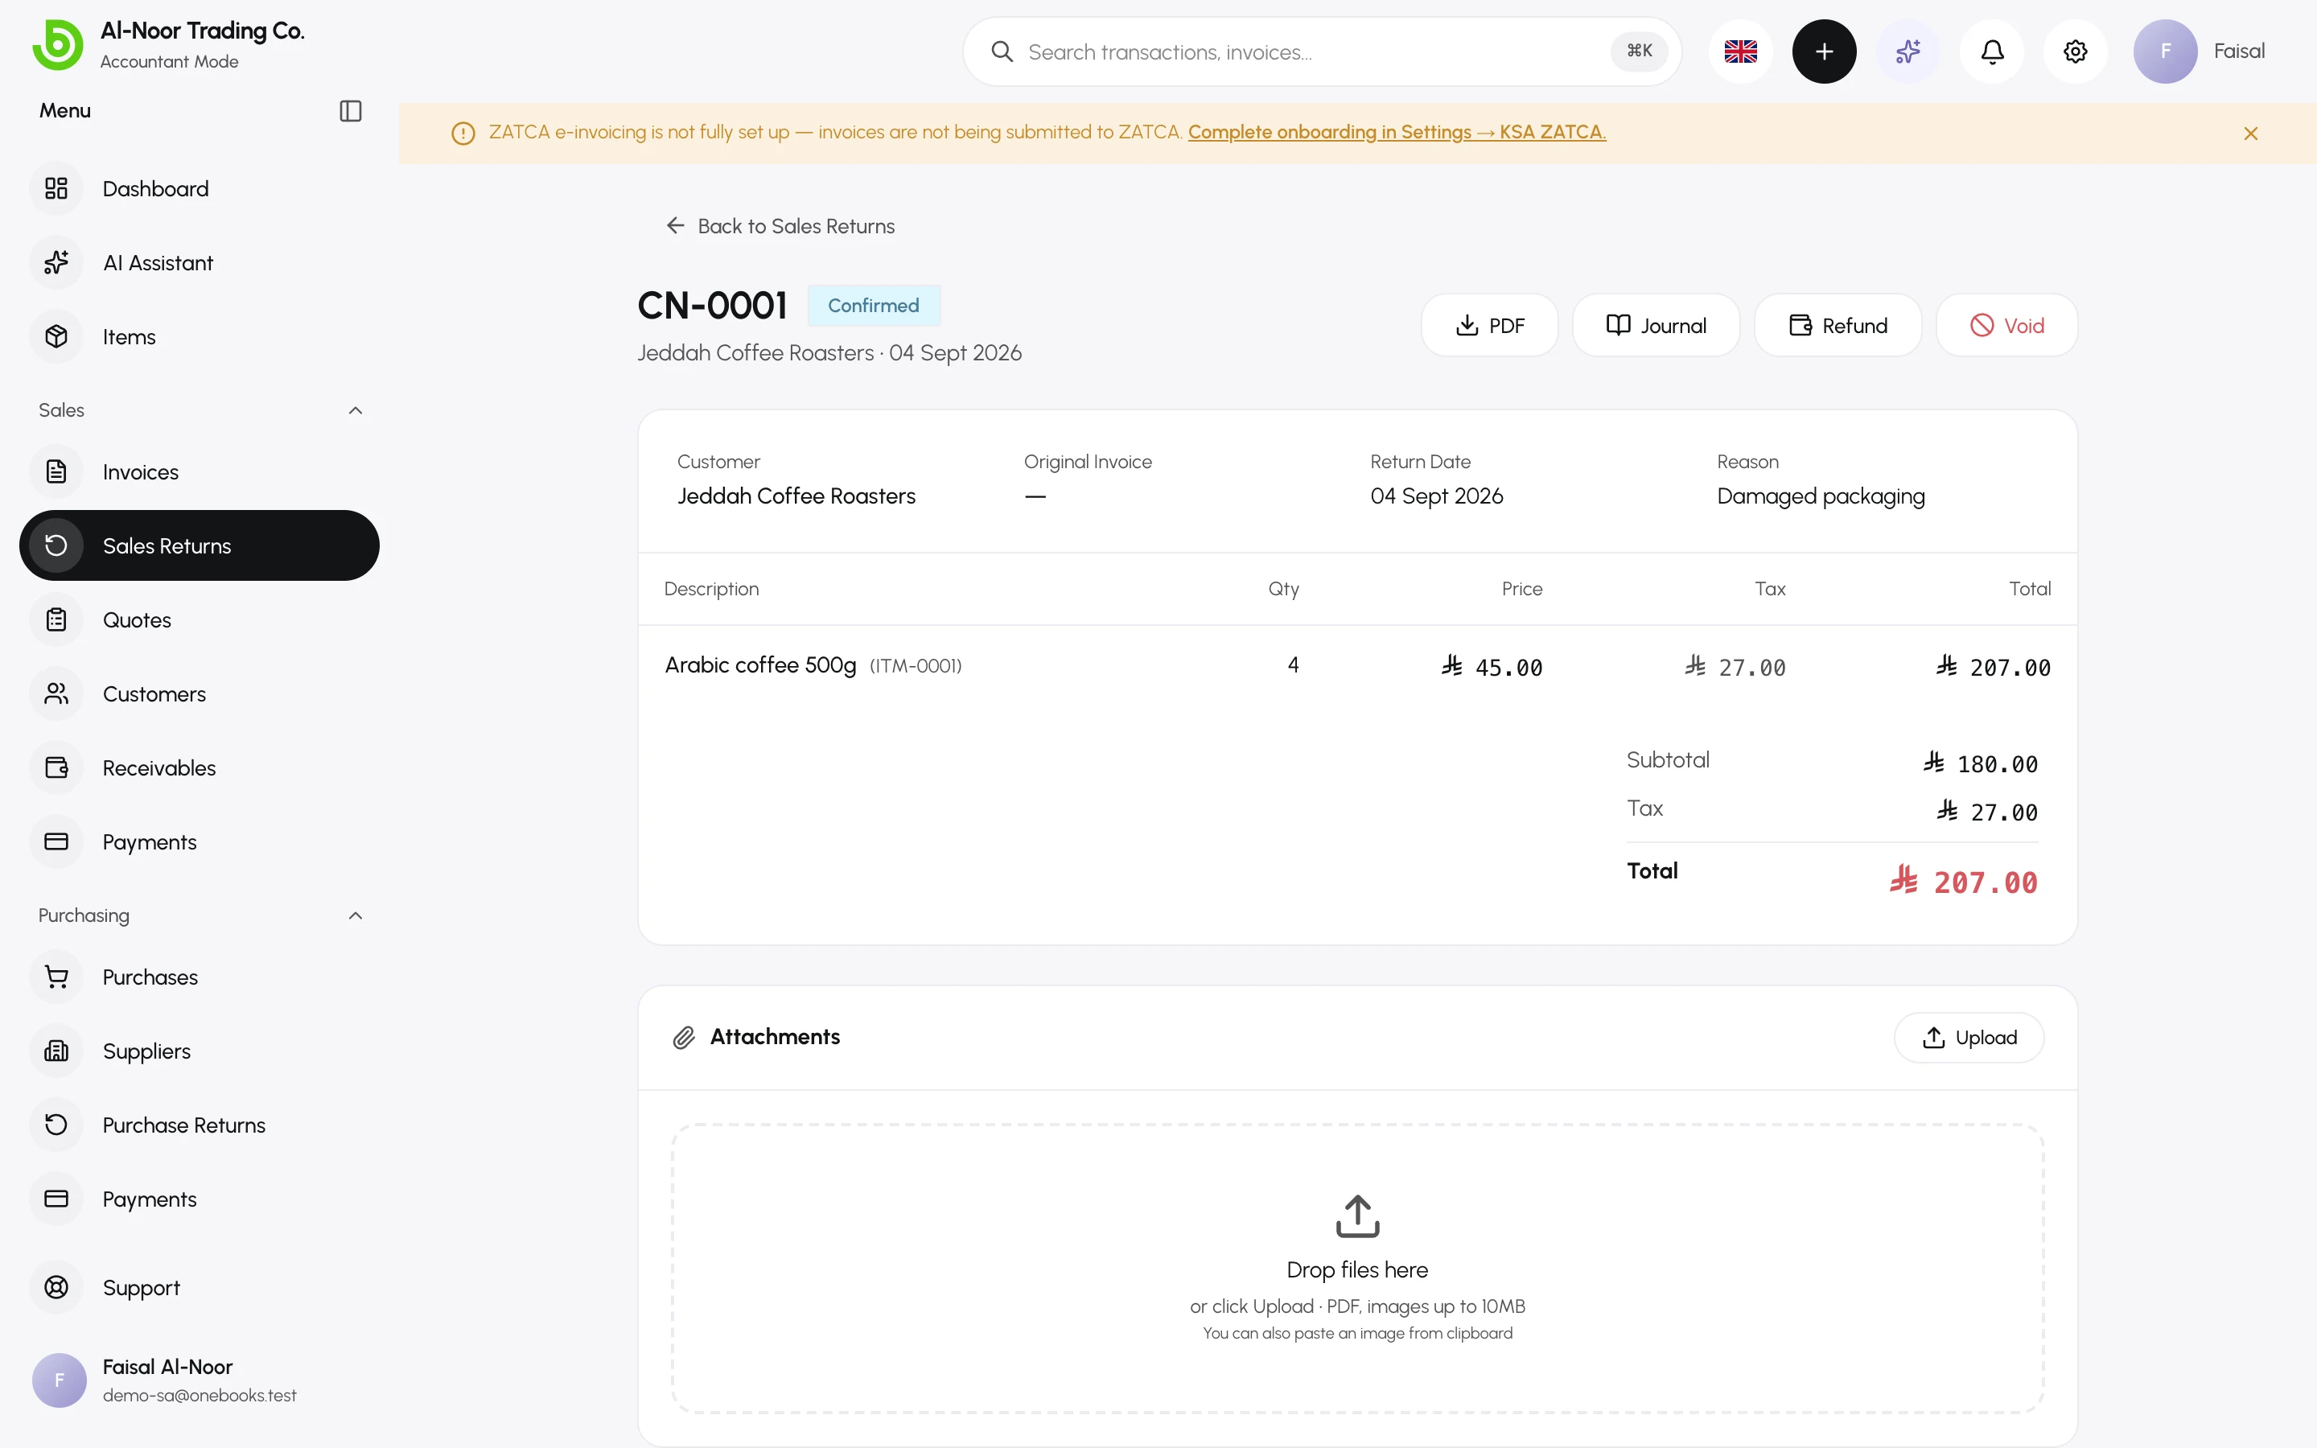Screen dimensions: 2317x1448
Task: Collapse the sidebar with the panel icon
Action: coord(351,111)
